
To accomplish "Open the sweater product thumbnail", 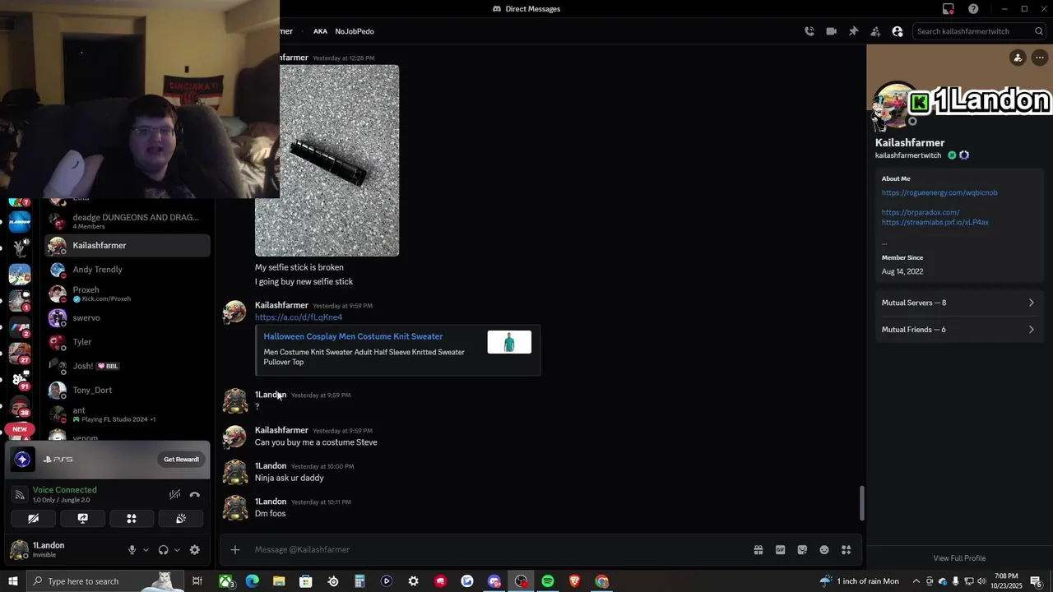I will (509, 342).
